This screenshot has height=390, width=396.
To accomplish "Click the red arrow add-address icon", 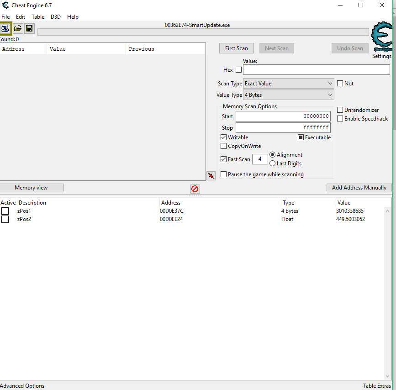I will tap(211, 176).
